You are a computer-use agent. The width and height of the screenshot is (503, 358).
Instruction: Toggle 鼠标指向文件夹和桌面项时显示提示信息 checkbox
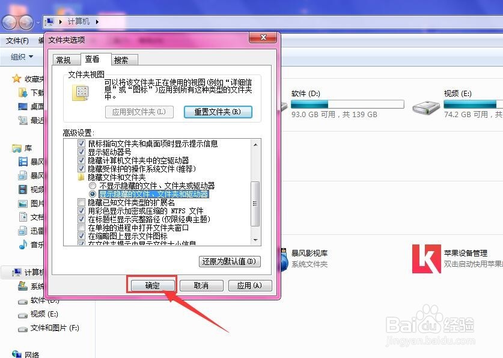82,144
